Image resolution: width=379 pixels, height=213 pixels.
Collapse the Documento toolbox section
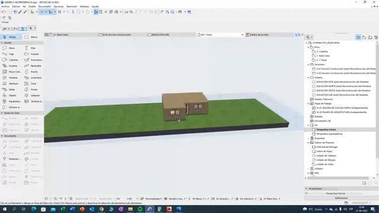pos(2,136)
